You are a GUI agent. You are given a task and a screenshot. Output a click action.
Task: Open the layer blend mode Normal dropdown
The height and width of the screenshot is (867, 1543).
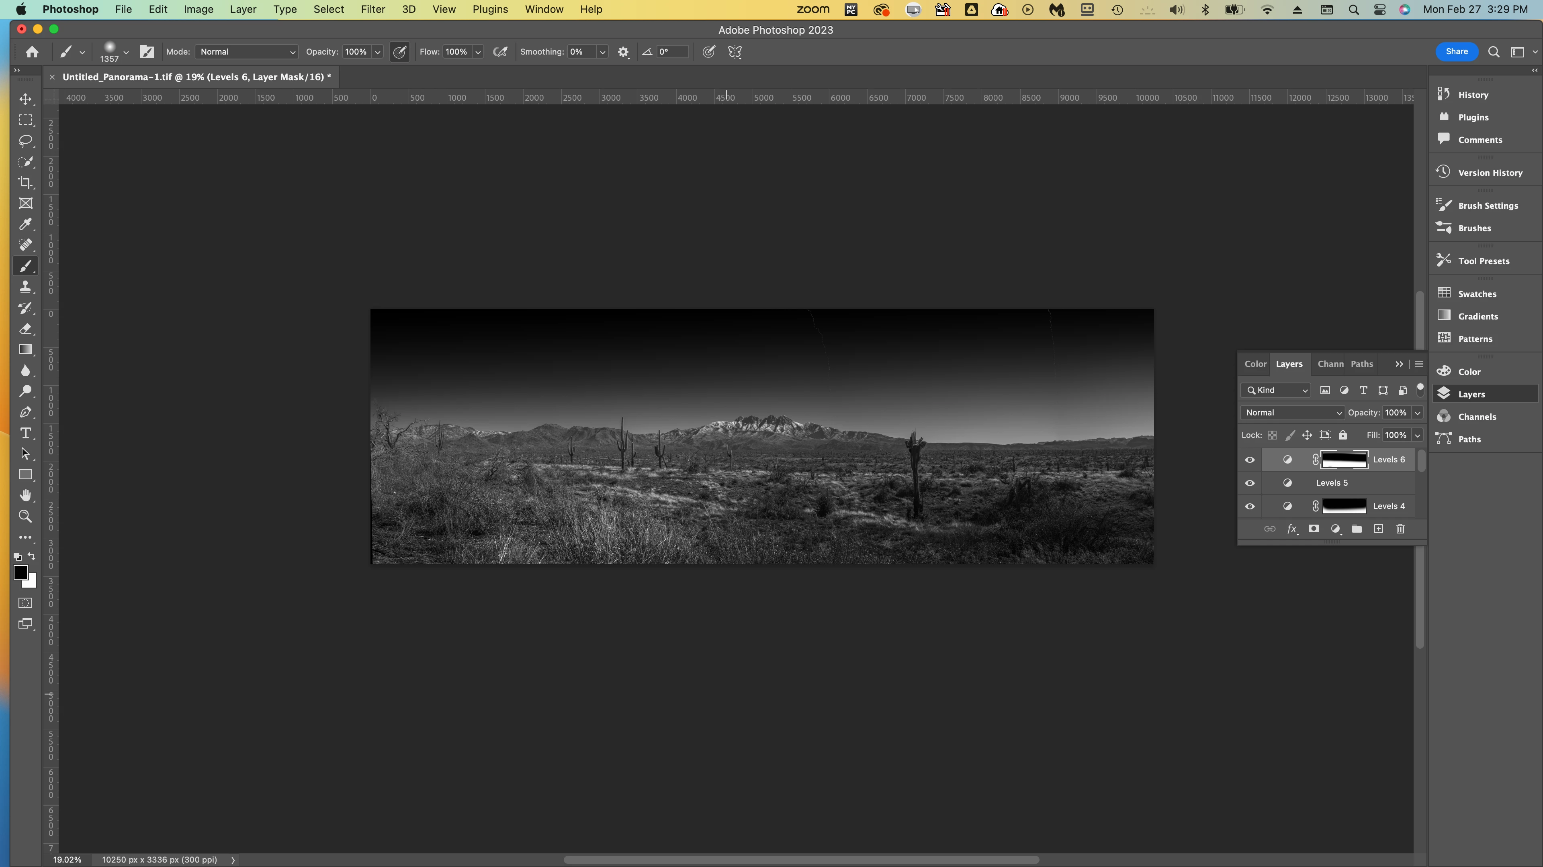[1292, 413]
